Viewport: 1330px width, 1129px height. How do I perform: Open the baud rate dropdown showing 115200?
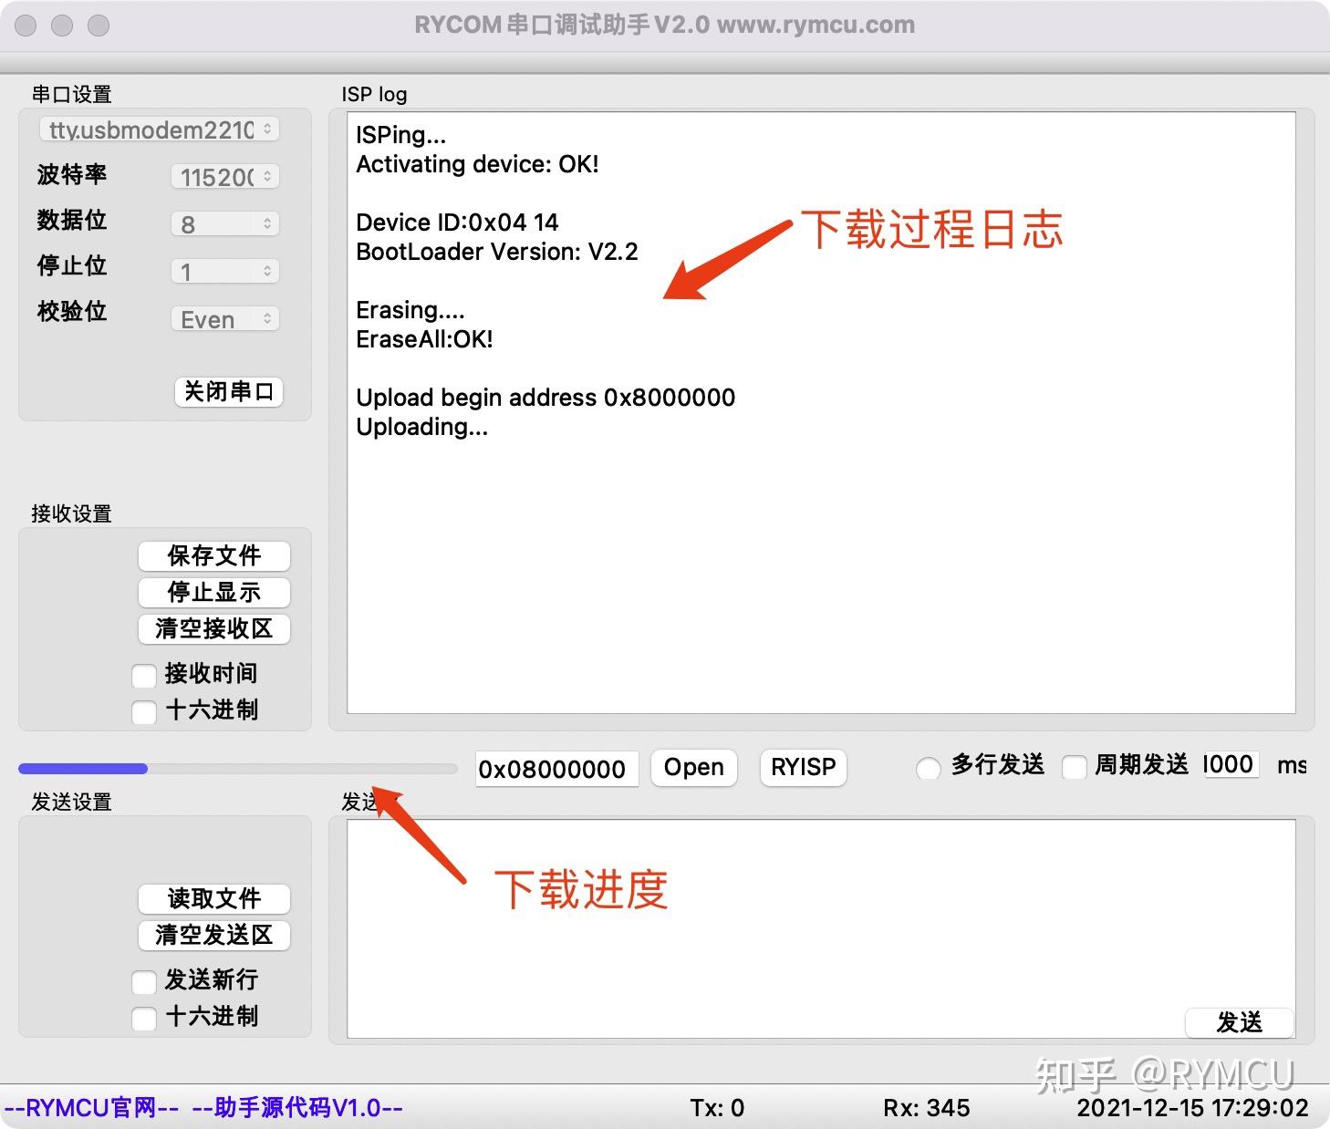(x=224, y=176)
